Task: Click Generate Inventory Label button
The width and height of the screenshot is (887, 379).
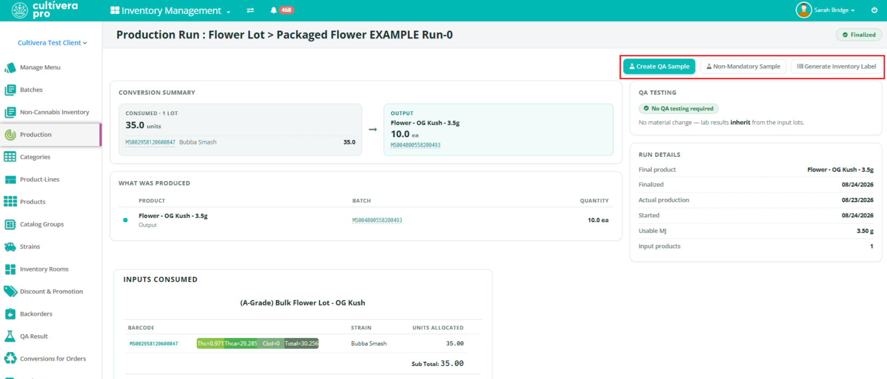Action: pos(836,67)
